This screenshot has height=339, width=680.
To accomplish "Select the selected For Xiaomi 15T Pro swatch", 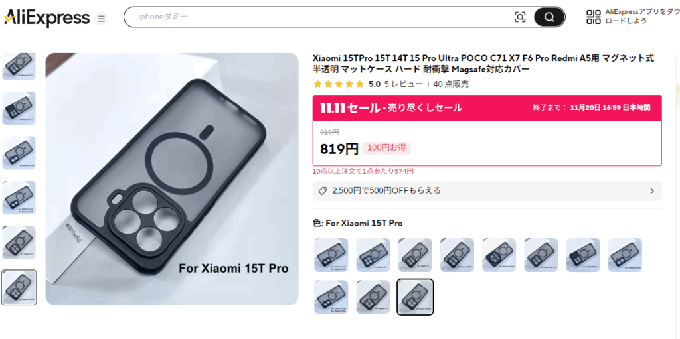I will [x=415, y=297].
